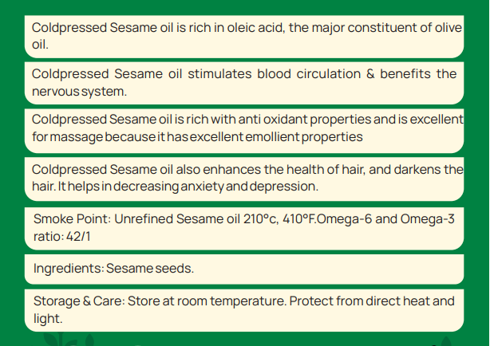490x346 pixels.
Task: Click the phrase "nervous system"
Action: [80, 92]
